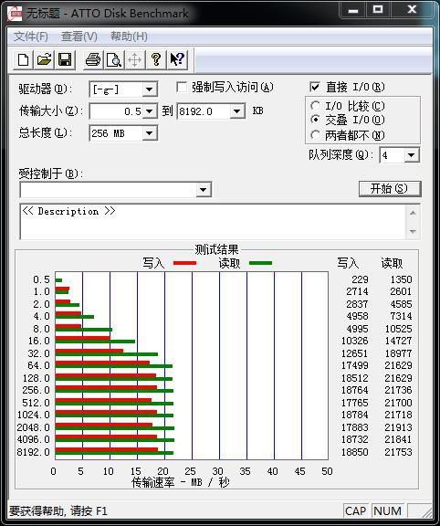The width and height of the screenshot is (440, 526).
Task: Open the 查看(V) menu
Action: (x=79, y=37)
